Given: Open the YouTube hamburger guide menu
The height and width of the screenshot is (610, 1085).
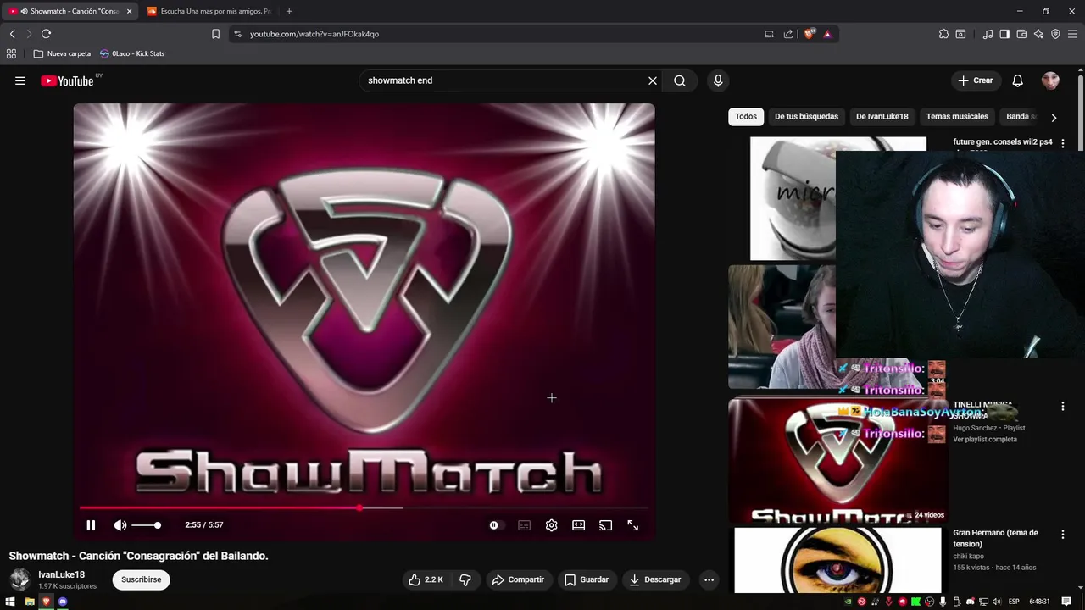Looking at the screenshot, I should (20, 80).
